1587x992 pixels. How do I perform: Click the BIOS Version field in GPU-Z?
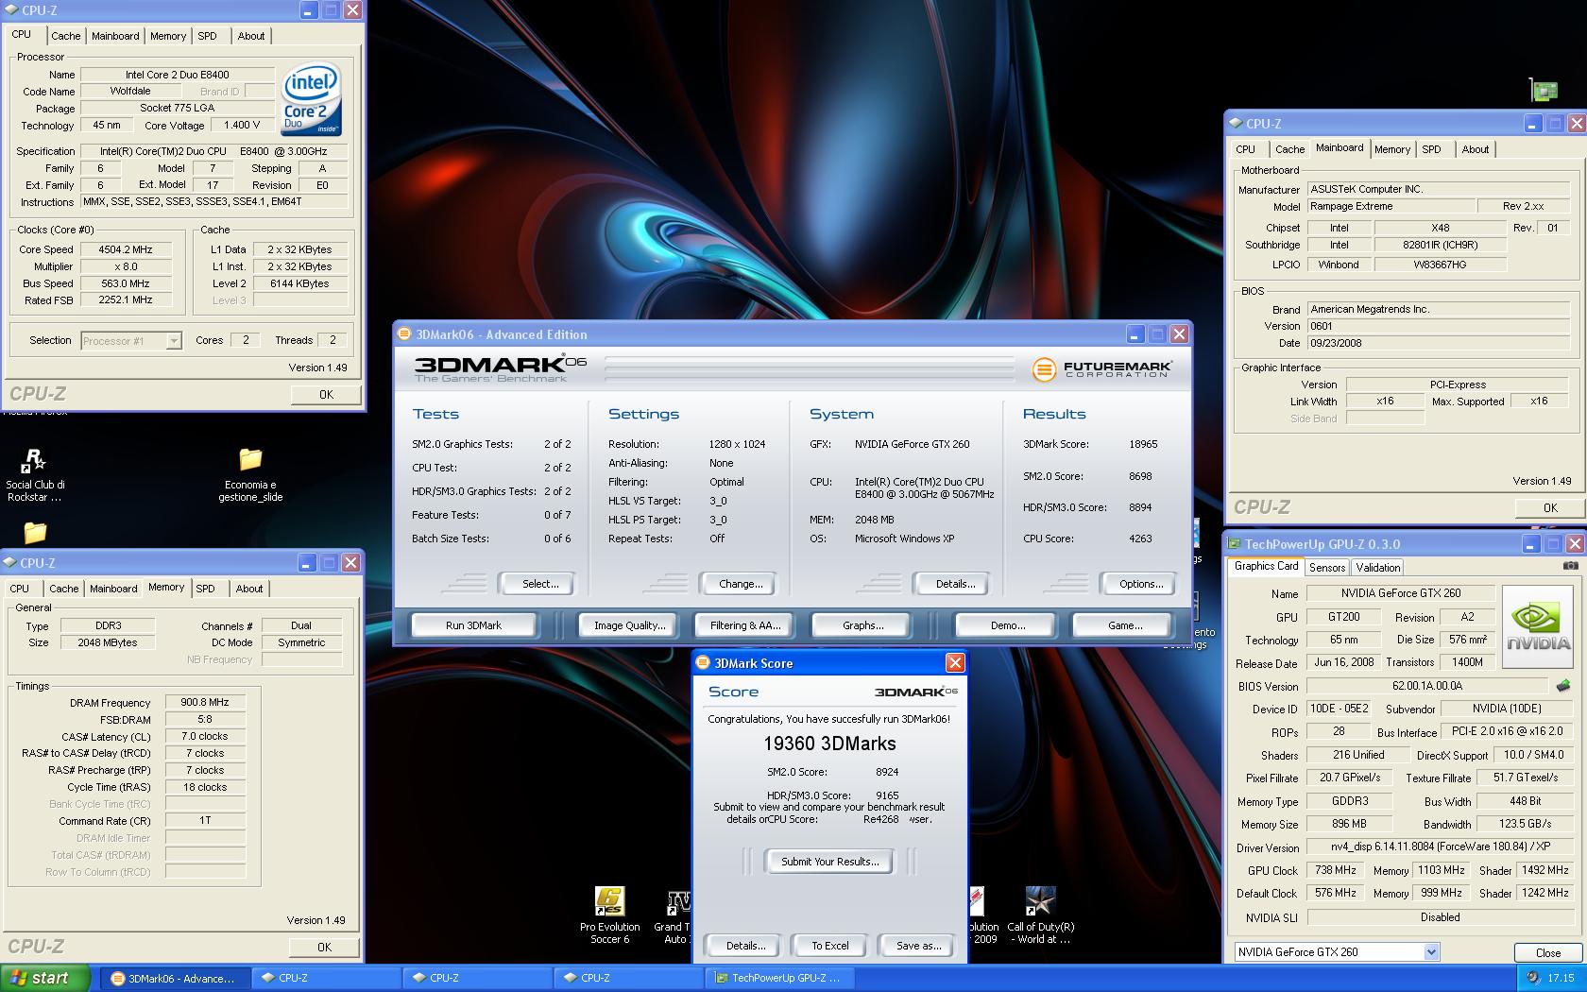(1427, 686)
